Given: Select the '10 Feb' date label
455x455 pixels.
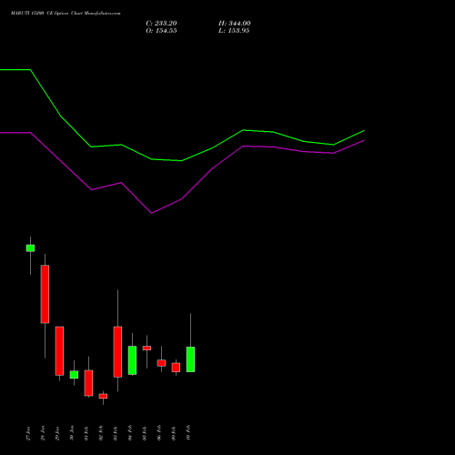Looking at the screenshot, I should [x=188, y=433].
